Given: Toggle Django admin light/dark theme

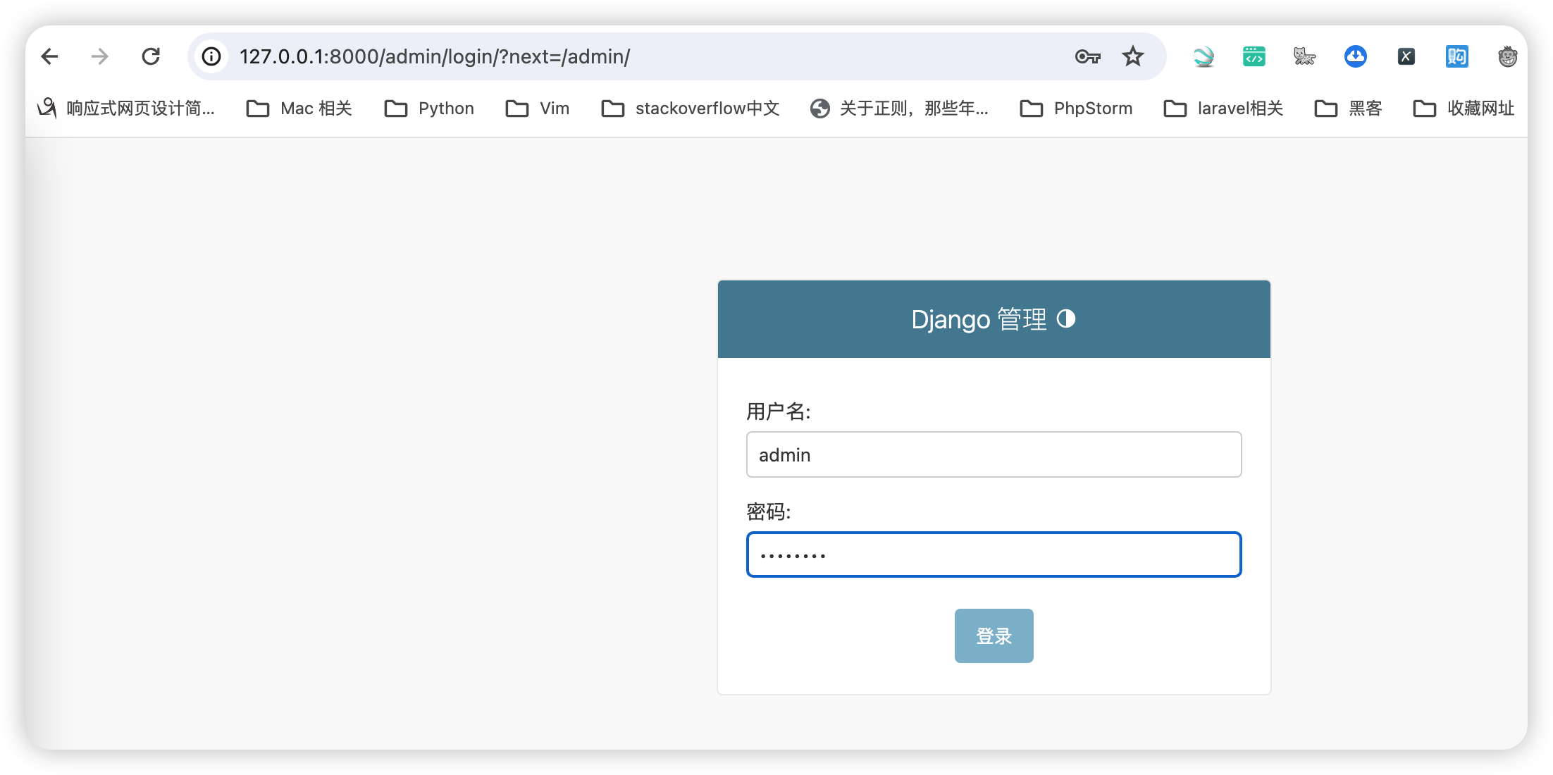Looking at the screenshot, I should pos(1066,319).
